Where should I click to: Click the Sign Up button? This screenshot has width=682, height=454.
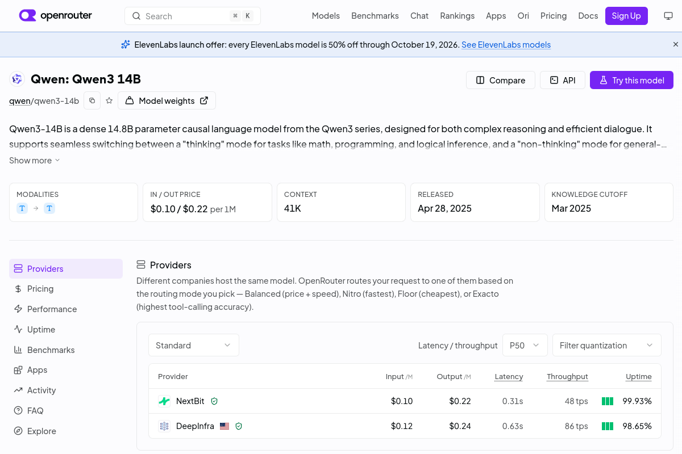coord(626,16)
